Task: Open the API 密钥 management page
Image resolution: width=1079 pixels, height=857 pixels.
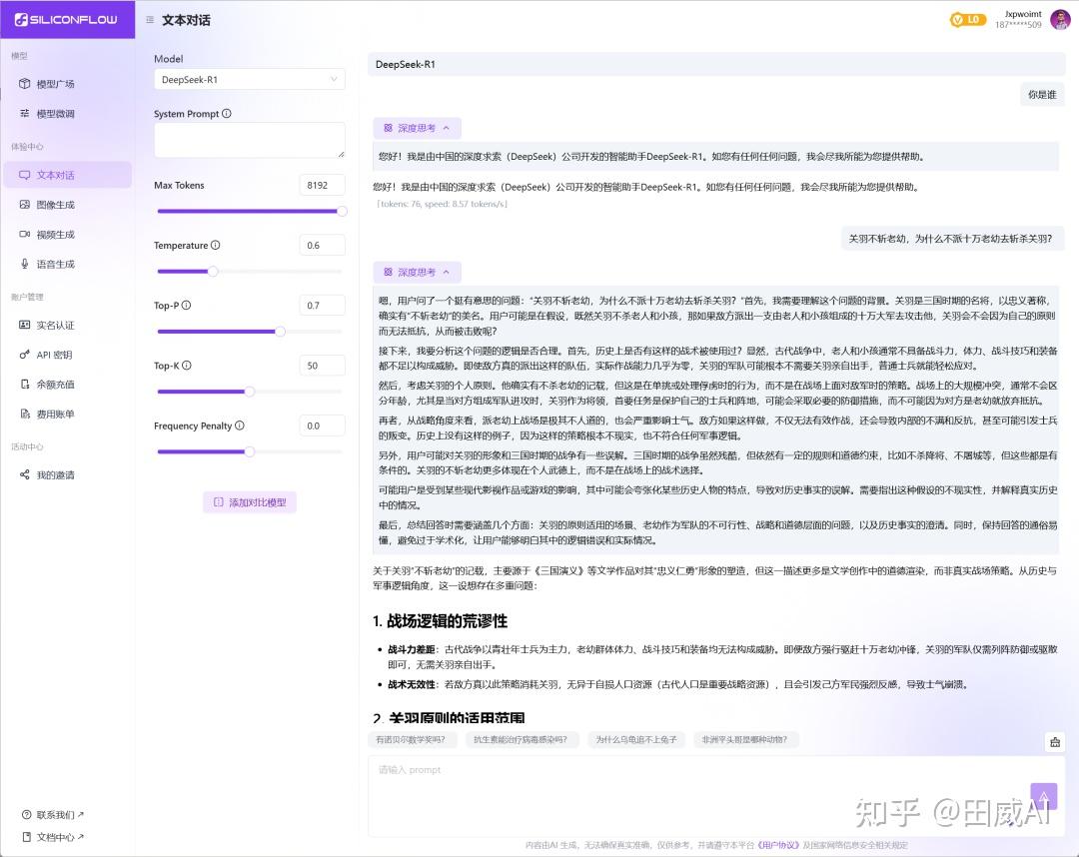Action: click(x=55, y=355)
